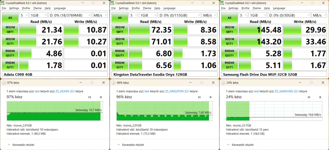This screenshot has height=150, width=329.
Task: Click the 19,6 MB/s speed graph
Action: [274, 111]
